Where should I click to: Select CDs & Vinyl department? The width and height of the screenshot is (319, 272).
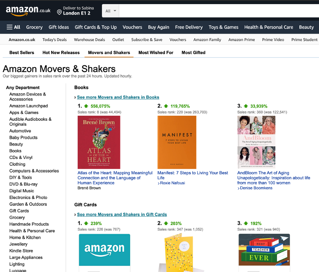pyautogui.click(x=21, y=158)
